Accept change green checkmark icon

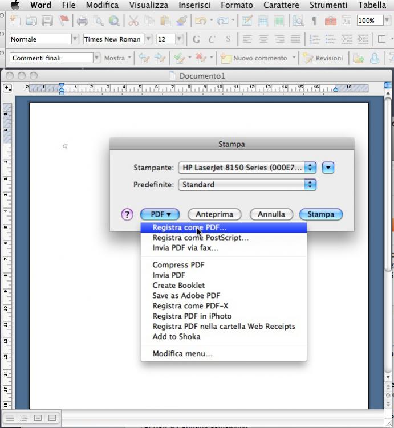(180, 58)
